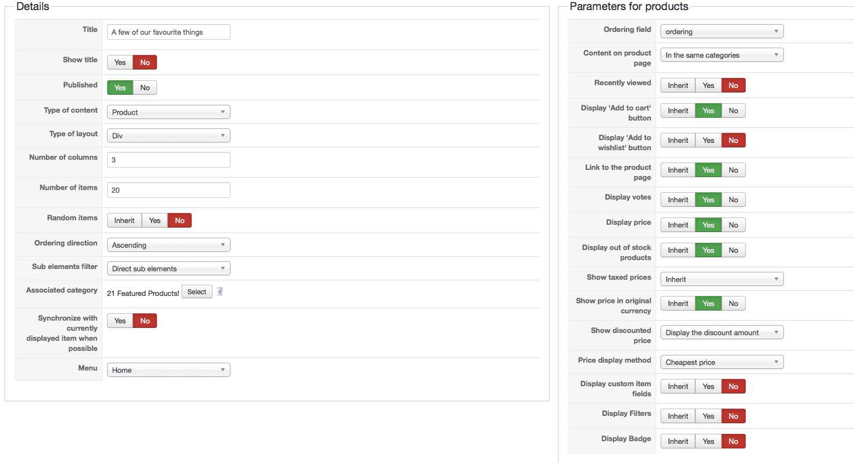Enable Recently viewed with Yes
This screenshot has height=463, width=854.
708,85
